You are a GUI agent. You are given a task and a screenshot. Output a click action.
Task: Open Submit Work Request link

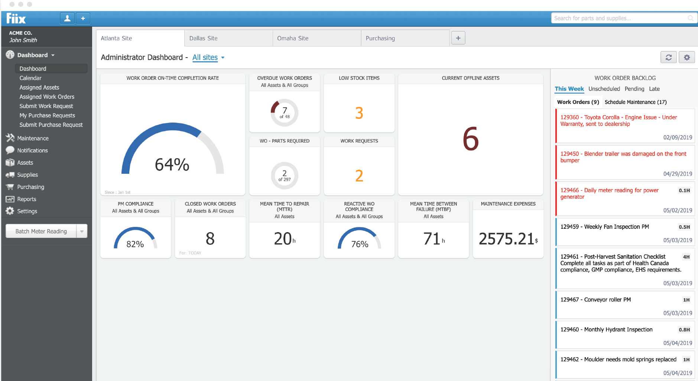[x=46, y=106]
